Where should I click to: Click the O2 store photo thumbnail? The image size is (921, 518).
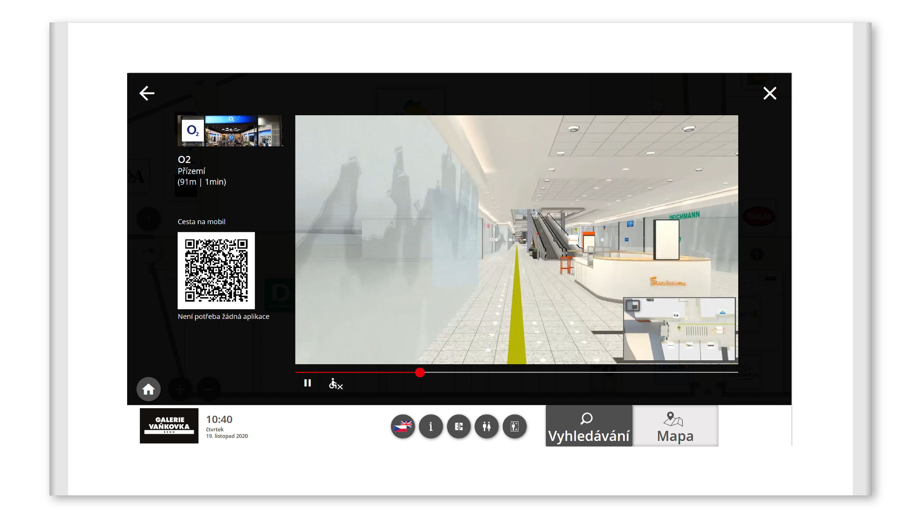pyautogui.click(x=243, y=131)
